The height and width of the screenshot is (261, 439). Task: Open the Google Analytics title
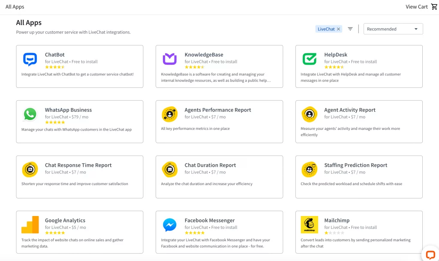[x=65, y=220]
